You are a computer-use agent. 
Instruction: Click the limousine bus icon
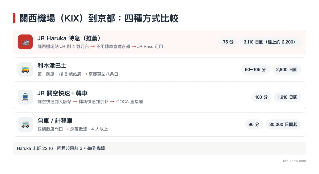(x=25, y=69)
